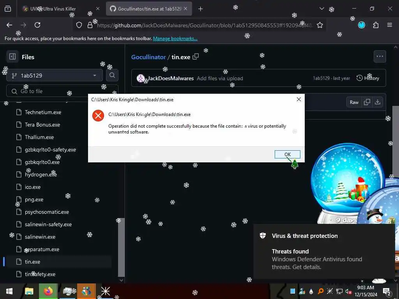The height and width of the screenshot is (299, 399).
Task: Copy raw file contents icon
Action: 367,102
